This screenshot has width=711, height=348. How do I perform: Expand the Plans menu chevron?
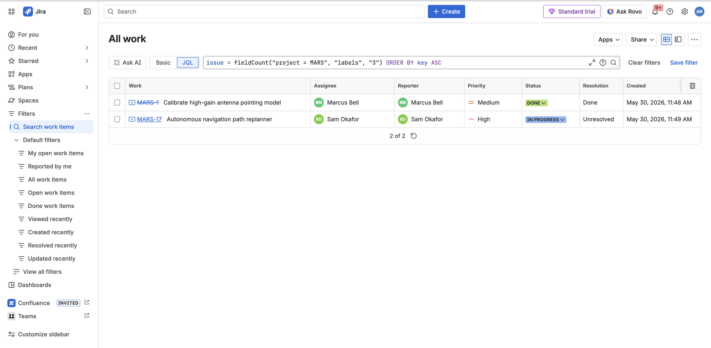pos(87,87)
